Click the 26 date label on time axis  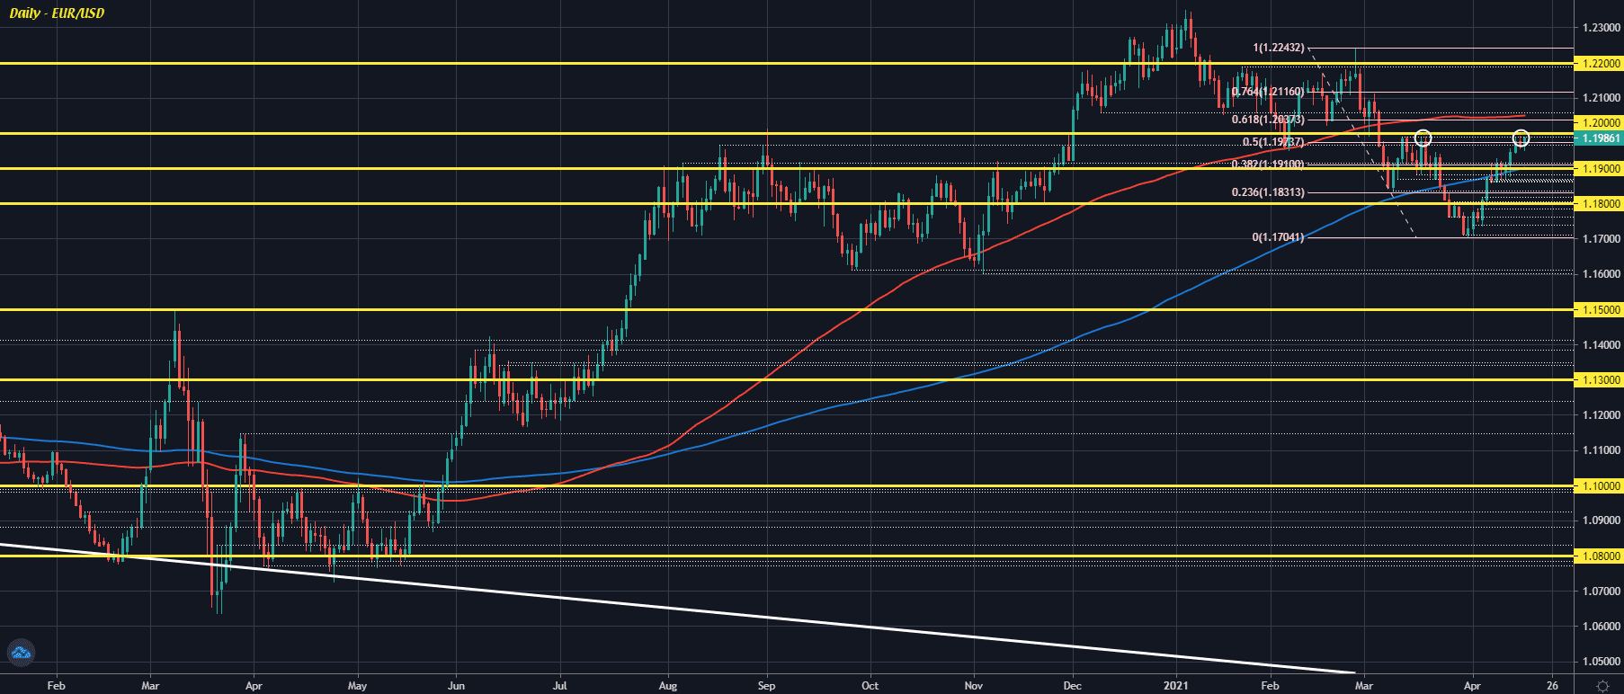coord(1553,685)
